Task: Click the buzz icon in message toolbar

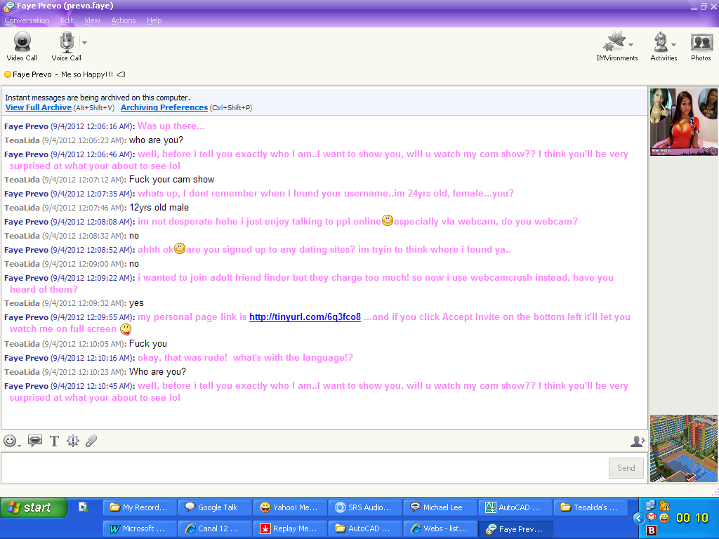Action: tap(73, 441)
